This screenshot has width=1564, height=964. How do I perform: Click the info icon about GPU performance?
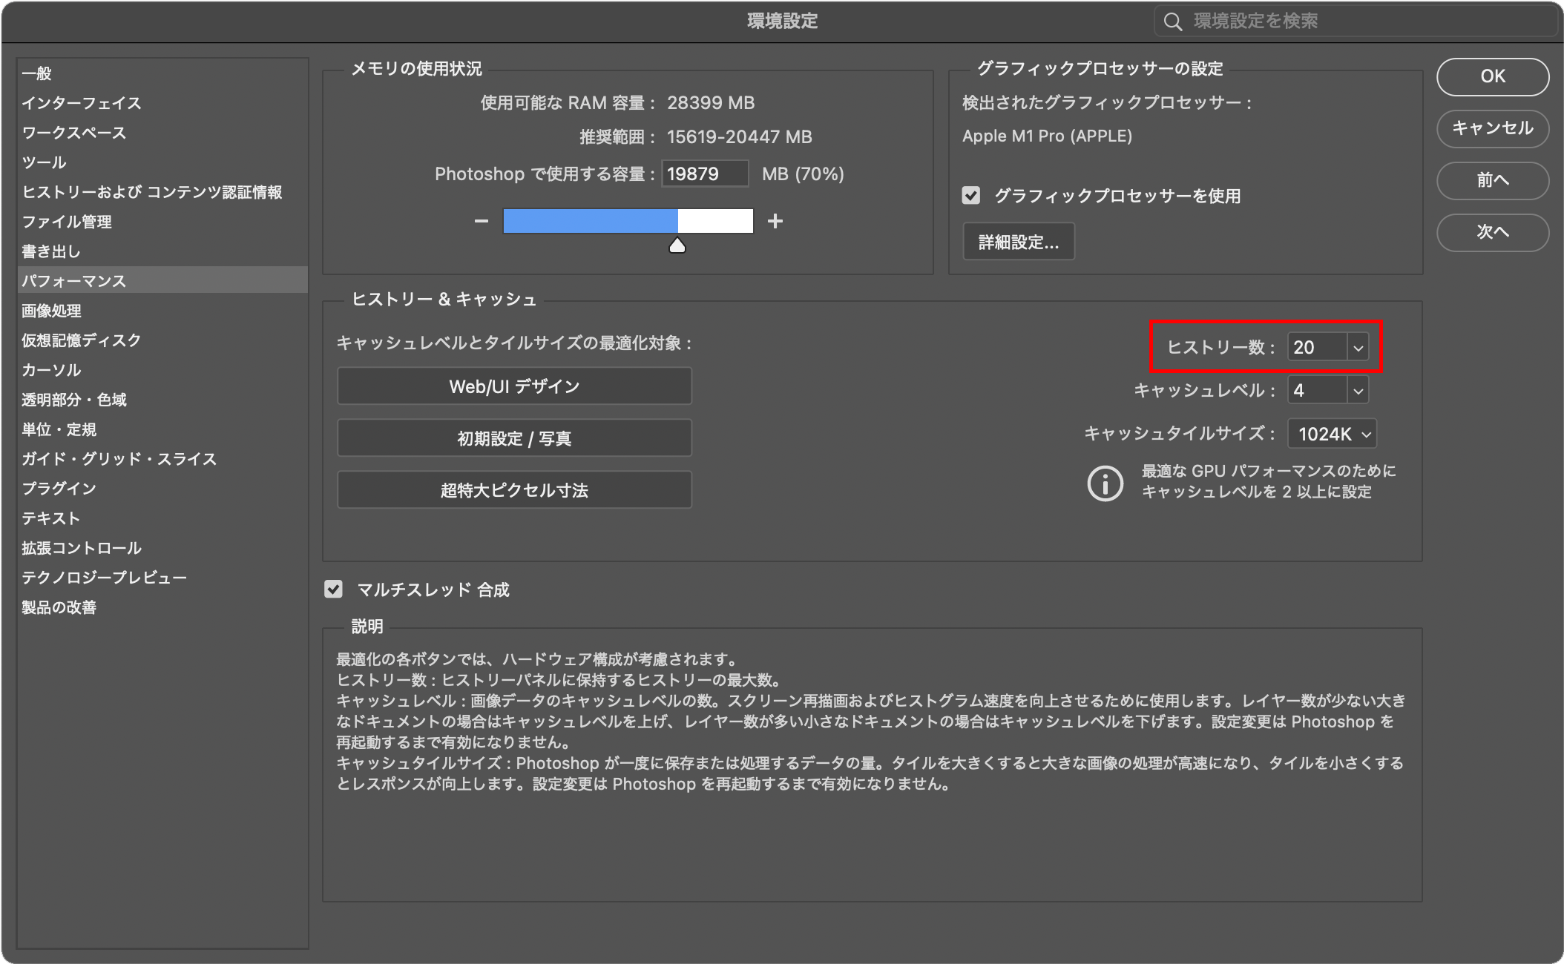tap(1105, 483)
